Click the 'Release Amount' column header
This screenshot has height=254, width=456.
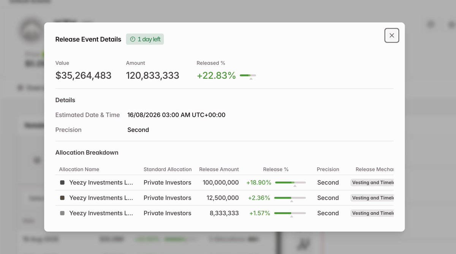coord(219,169)
